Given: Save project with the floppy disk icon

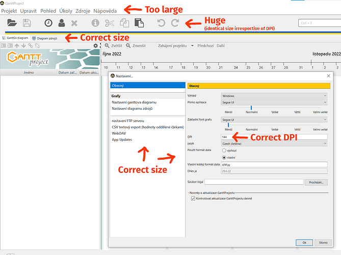Looking at the screenshot, I should (27, 22).
